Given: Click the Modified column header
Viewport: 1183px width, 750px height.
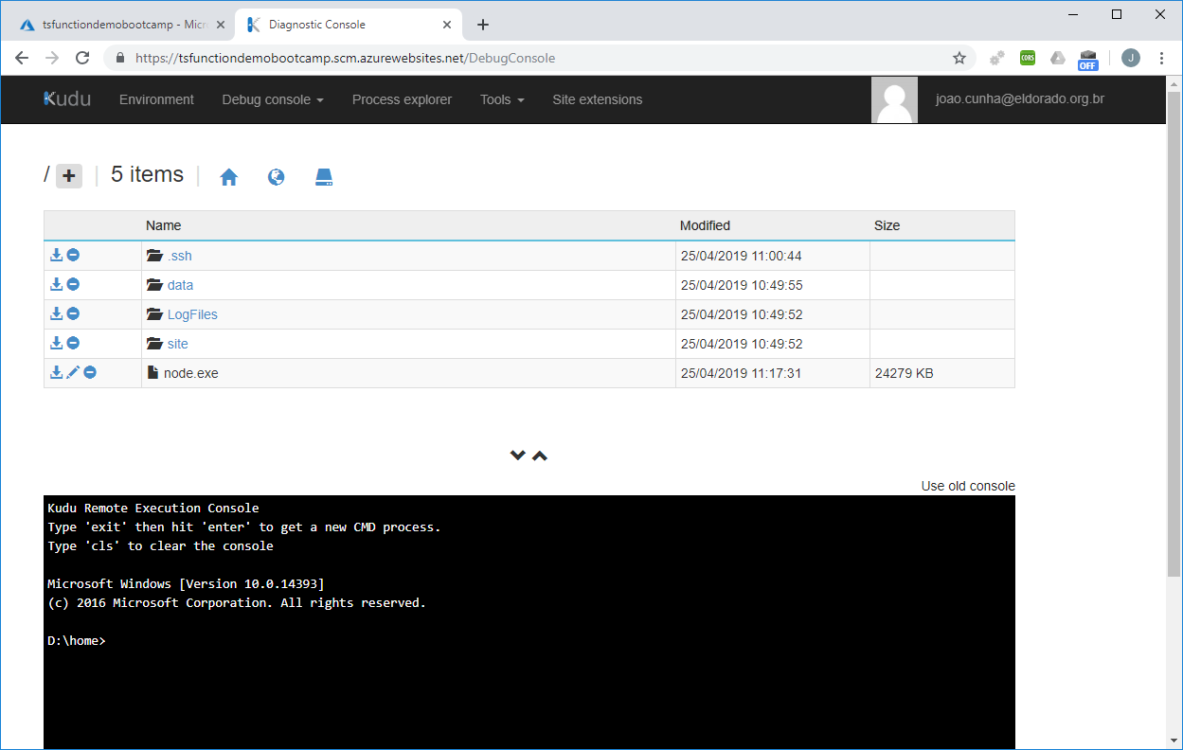Looking at the screenshot, I should coord(705,225).
